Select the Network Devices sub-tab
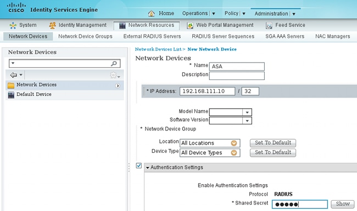The width and height of the screenshot is (357, 211). [x=28, y=36]
